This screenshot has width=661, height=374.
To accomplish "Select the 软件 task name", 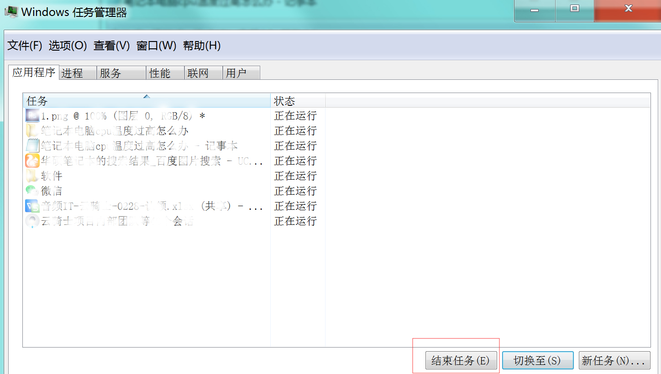I will coord(52,176).
